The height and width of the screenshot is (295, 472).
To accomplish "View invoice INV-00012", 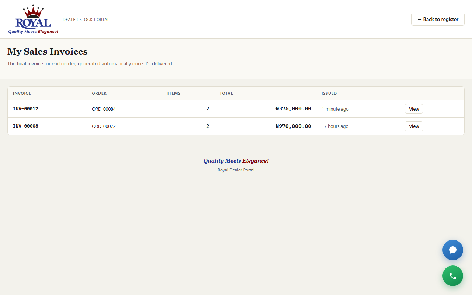I will 414,109.
